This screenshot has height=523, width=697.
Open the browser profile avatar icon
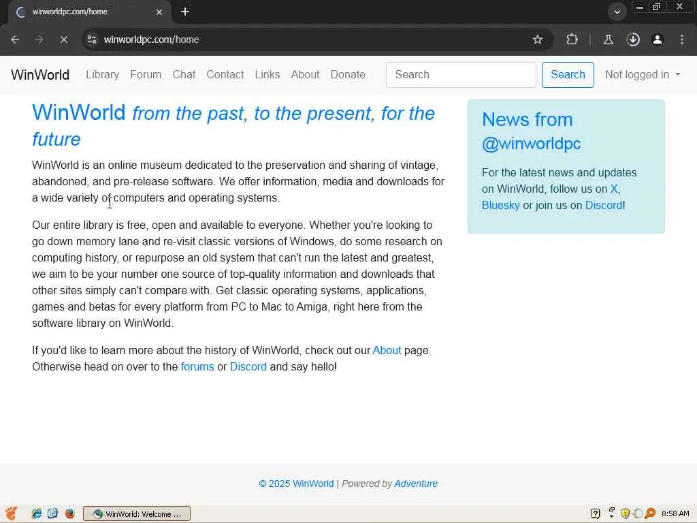pyautogui.click(x=658, y=39)
